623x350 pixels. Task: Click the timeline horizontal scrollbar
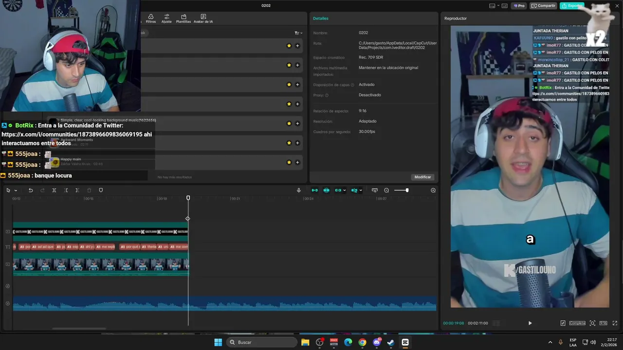(79, 329)
